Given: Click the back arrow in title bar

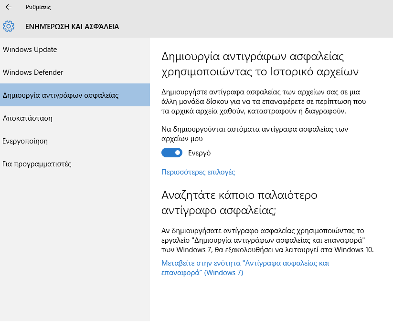Looking at the screenshot, I should click(x=9, y=7).
